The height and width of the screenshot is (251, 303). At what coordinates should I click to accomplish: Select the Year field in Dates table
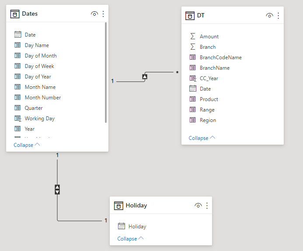[30, 129]
